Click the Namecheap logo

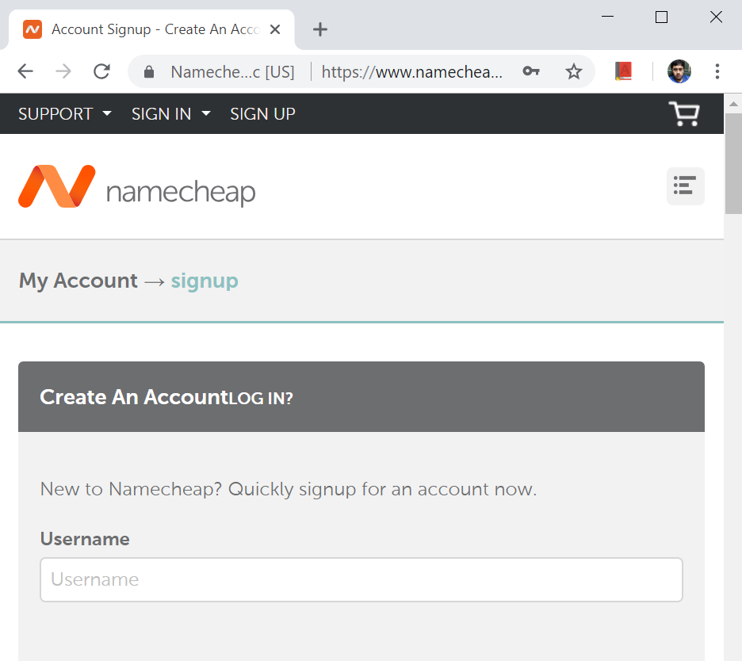[x=135, y=186]
